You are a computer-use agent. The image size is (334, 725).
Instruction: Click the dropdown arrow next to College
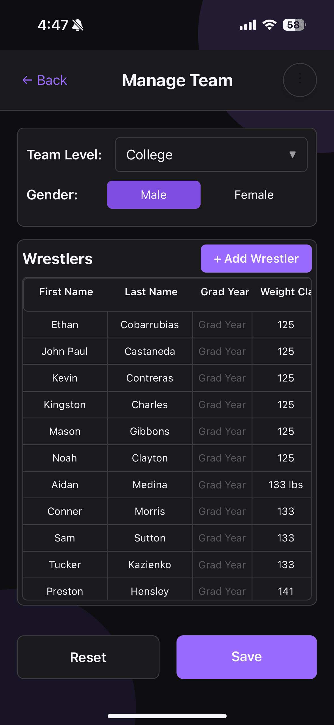[x=293, y=155]
